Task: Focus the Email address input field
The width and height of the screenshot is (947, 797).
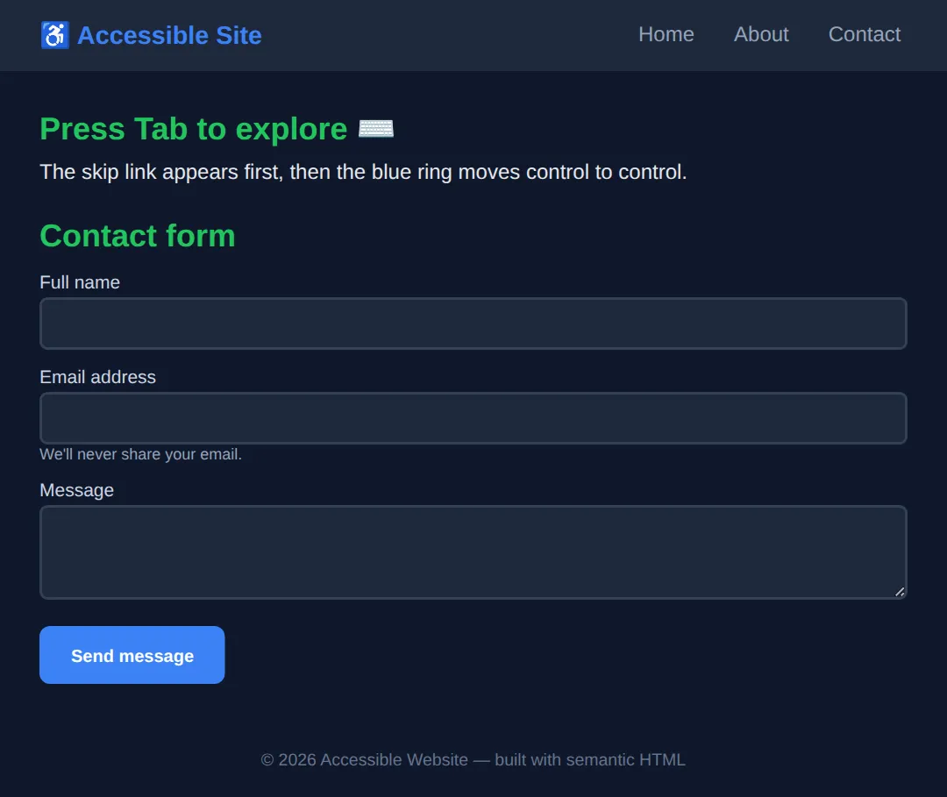Action: tap(473, 418)
